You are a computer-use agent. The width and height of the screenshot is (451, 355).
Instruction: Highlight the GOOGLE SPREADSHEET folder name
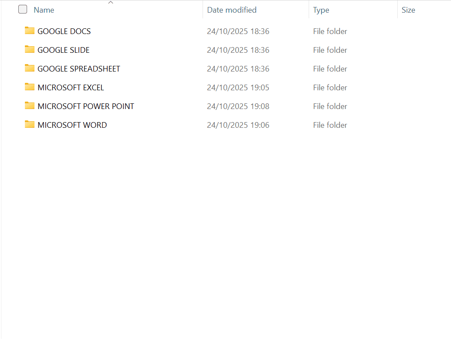click(x=79, y=69)
